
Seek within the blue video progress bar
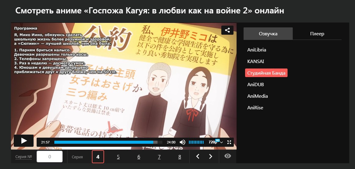tap(108, 142)
